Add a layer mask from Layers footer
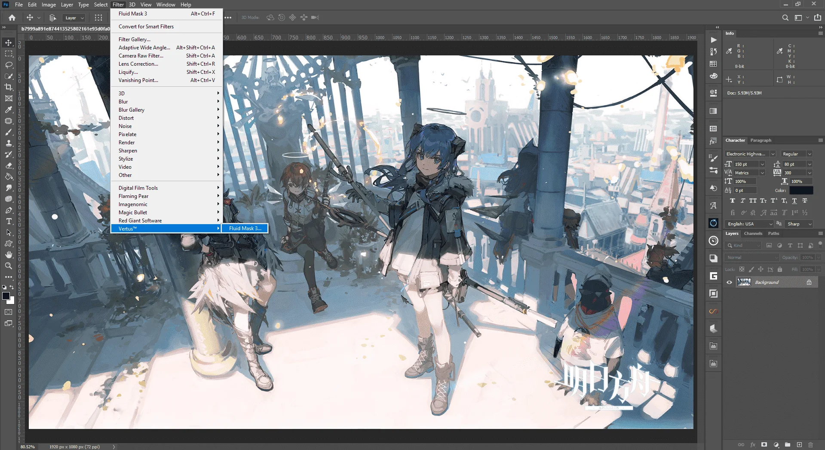The image size is (825, 450). pyautogui.click(x=764, y=445)
